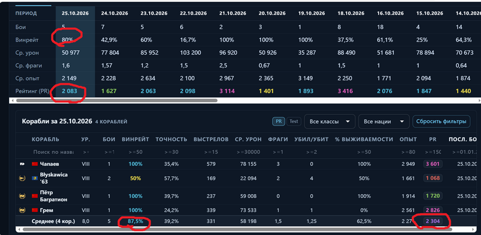The image size is (481, 235).
Task: Sort by the ВИНРЕЙТ column header
Action: [135, 139]
